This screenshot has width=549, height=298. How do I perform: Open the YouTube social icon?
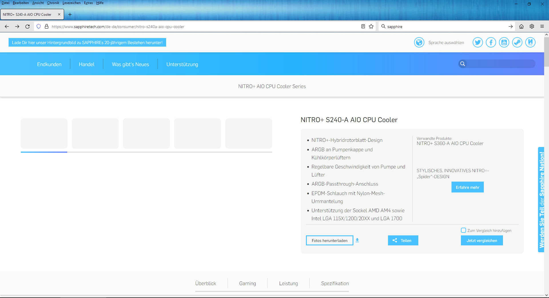(x=504, y=43)
